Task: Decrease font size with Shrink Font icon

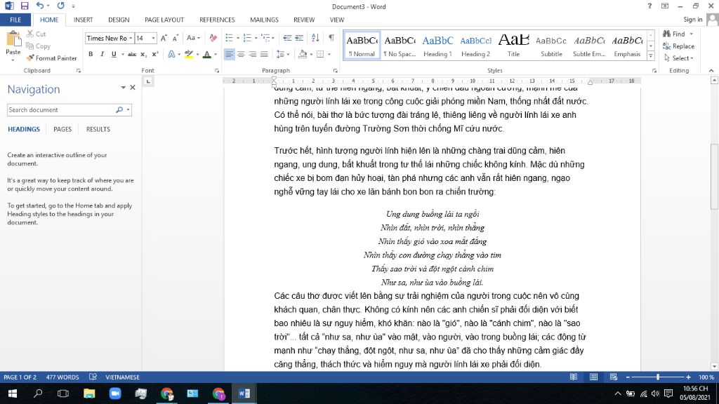Action: [x=175, y=38]
